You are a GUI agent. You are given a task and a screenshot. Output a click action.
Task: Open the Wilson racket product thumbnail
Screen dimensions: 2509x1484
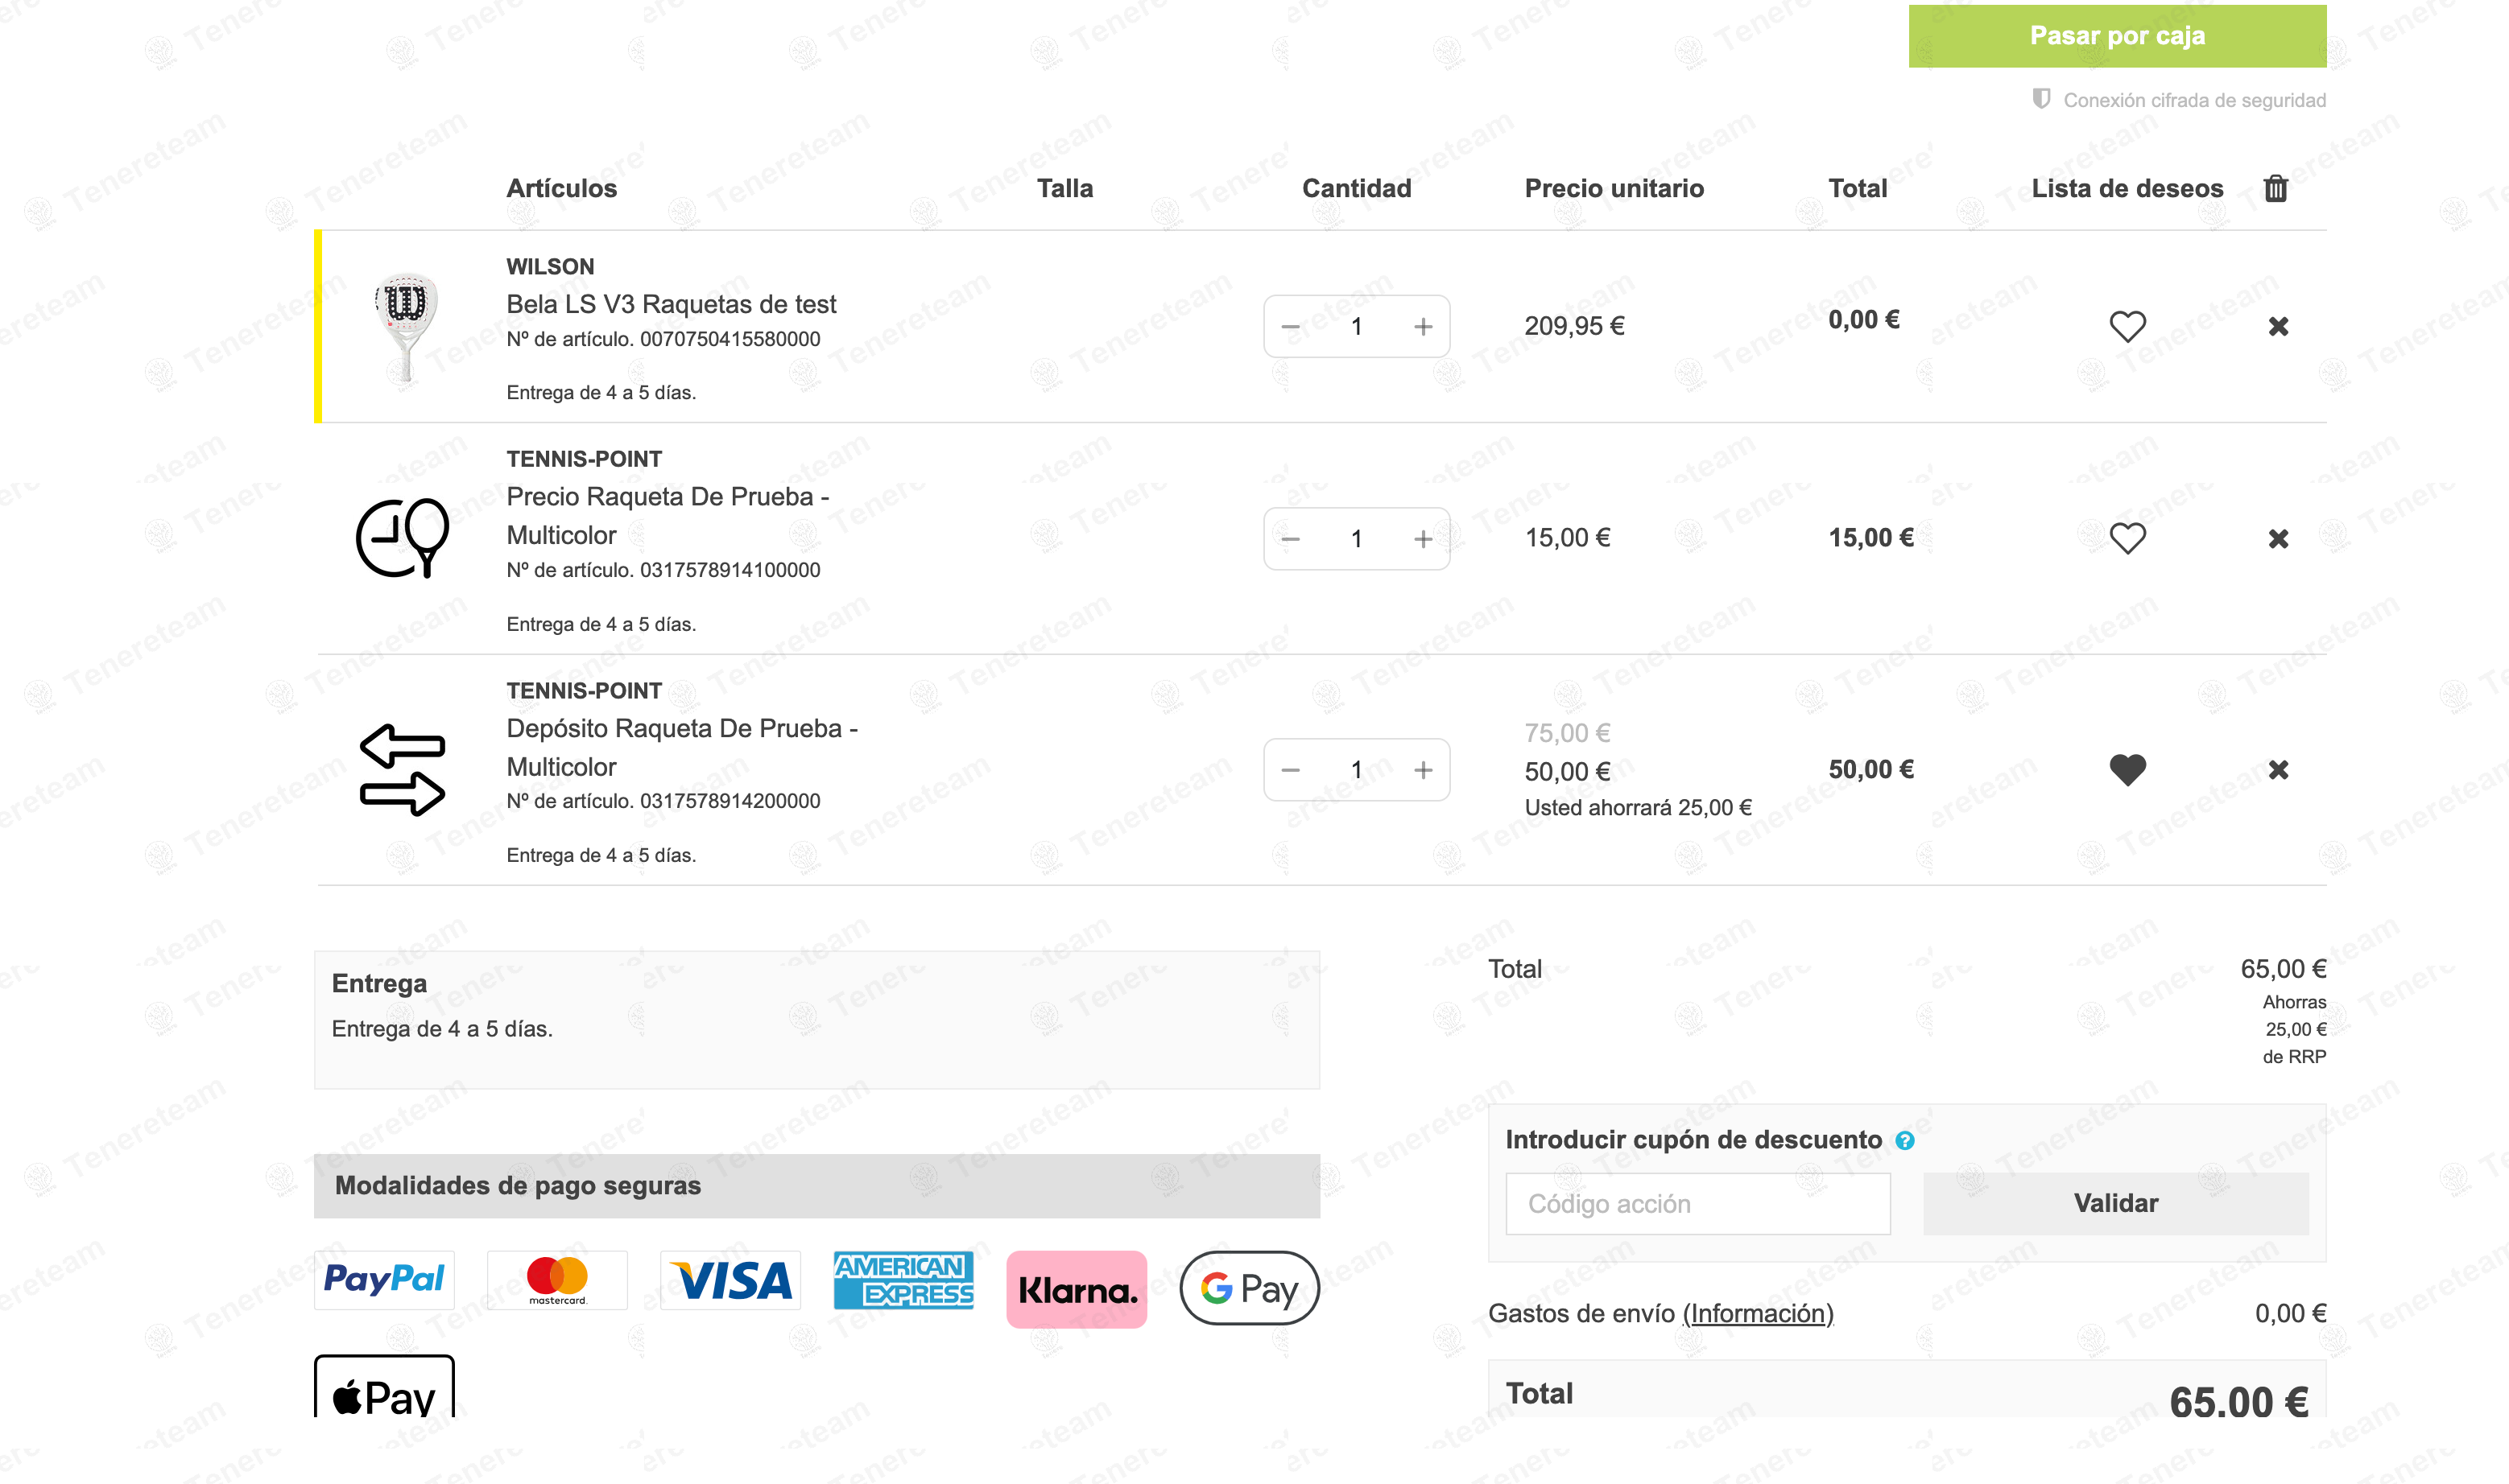(x=405, y=326)
